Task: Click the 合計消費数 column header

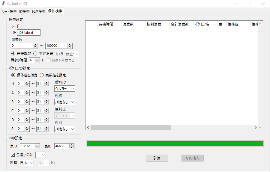Action: 181,24
